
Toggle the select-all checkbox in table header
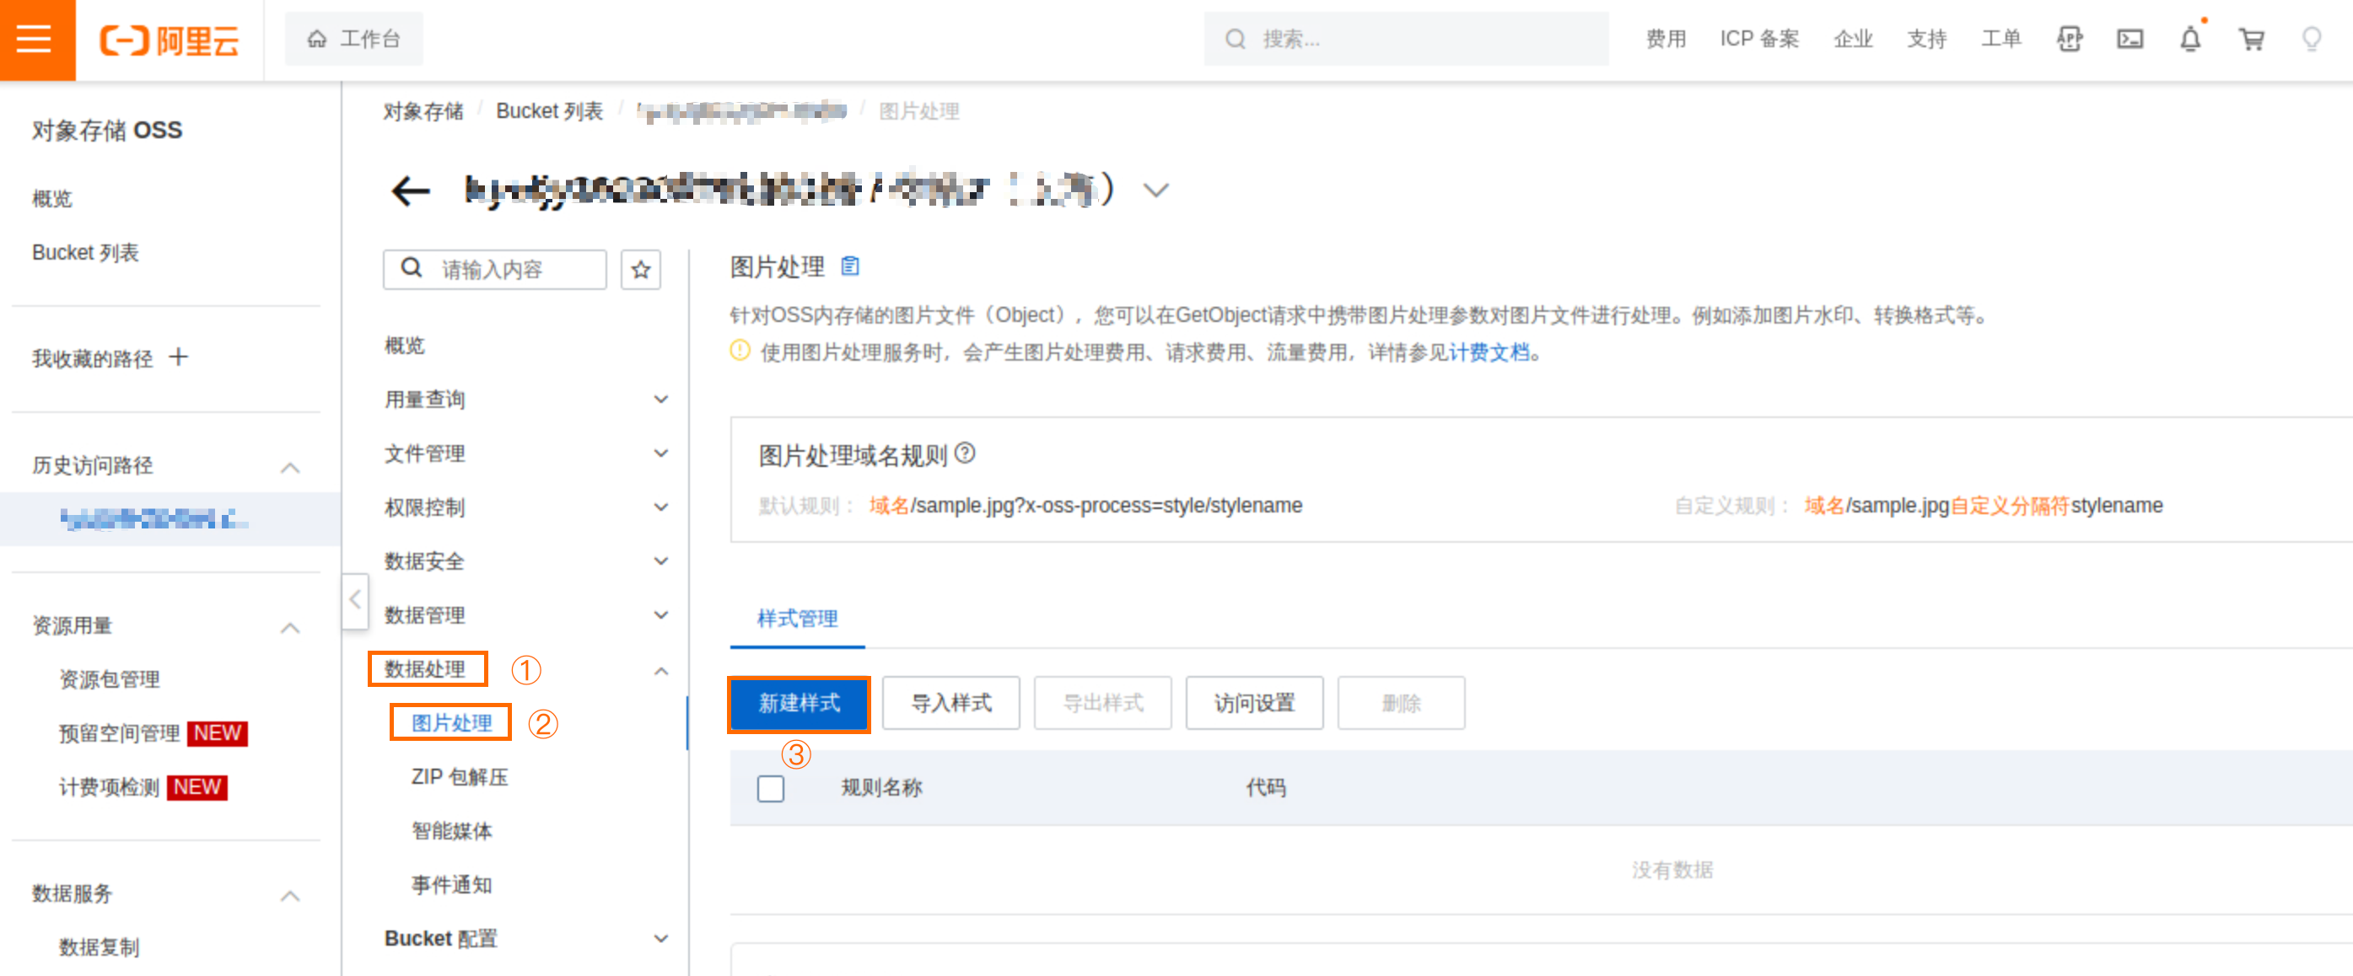click(x=770, y=788)
